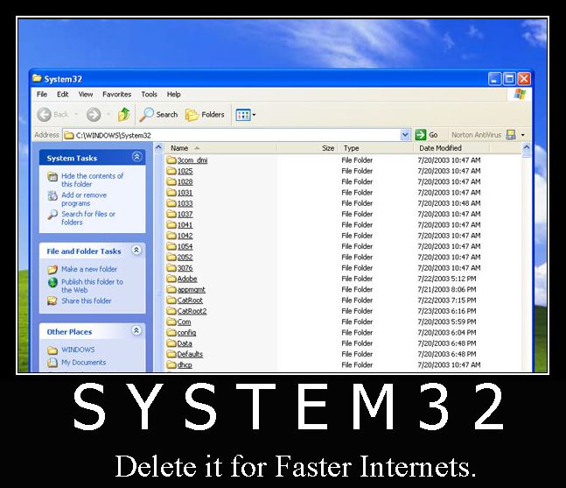The image size is (566, 488).
Task: Click Share this folder link
Action: click(x=87, y=301)
